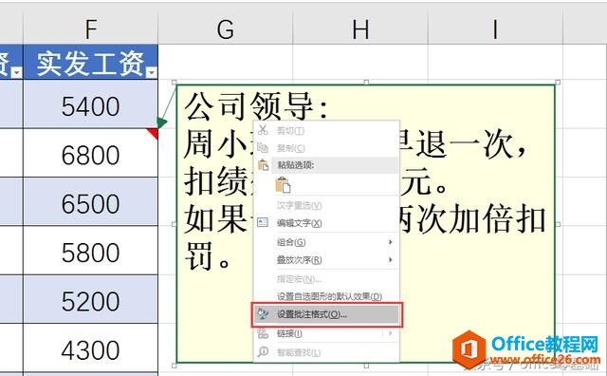Image resolution: width=607 pixels, height=376 pixels.
Task: Click cell with value 5200
Action: [x=91, y=300]
